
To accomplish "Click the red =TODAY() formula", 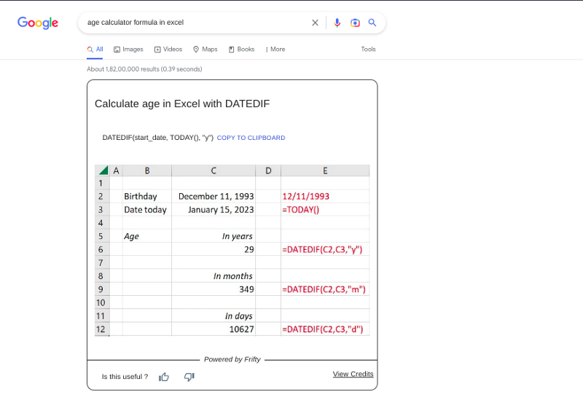I will (300, 210).
